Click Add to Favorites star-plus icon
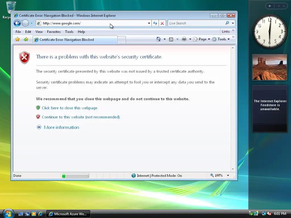 pos(26,39)
